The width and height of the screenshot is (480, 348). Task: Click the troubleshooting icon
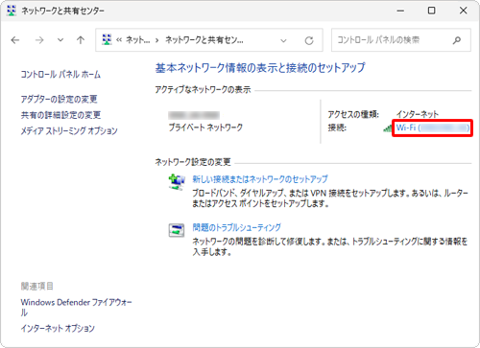coord(177,230)
